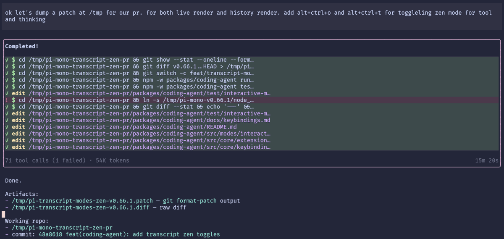
Task: Click the checkmark beside the git show command
Action: 7,60
